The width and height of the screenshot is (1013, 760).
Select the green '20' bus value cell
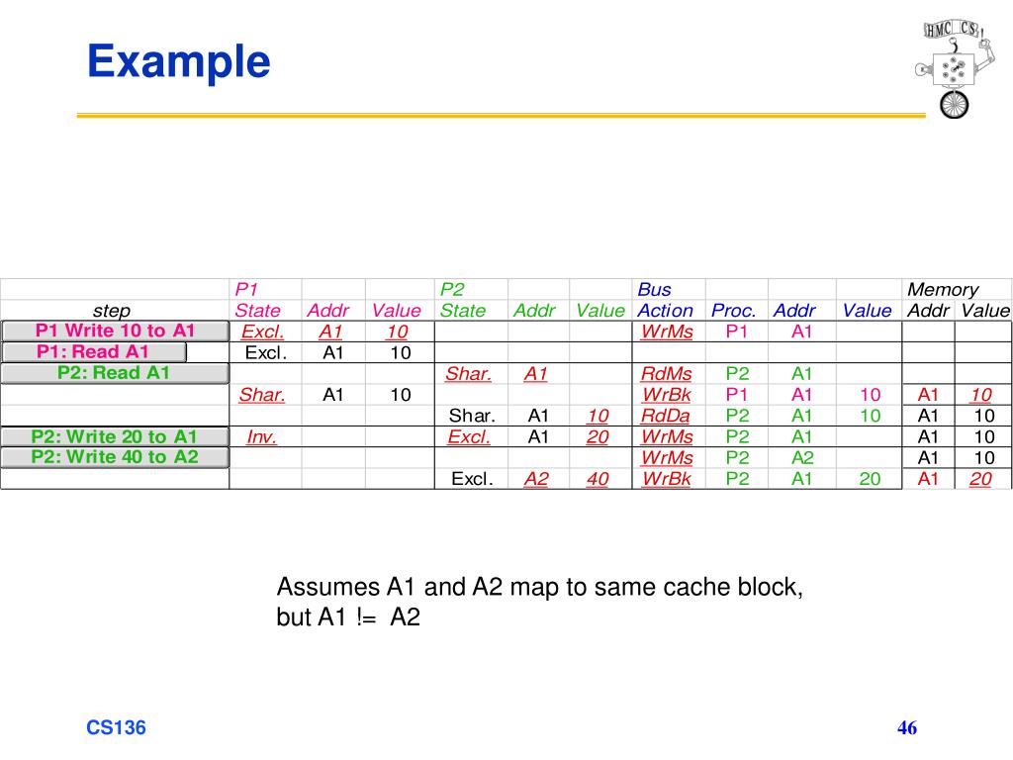point(870,479)
